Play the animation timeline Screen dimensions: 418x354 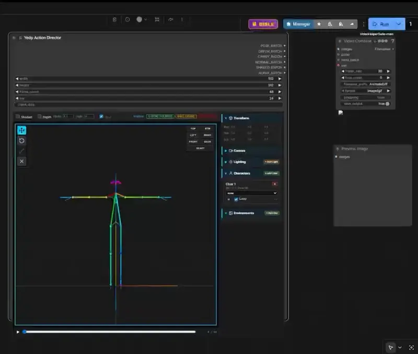[x=18, y=332]
